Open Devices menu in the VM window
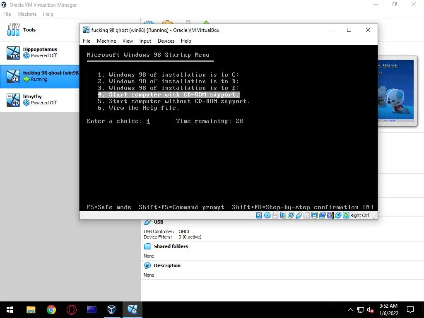Image resolution: width=424 pixels, height=318 pixels. (x=166, y=41)
